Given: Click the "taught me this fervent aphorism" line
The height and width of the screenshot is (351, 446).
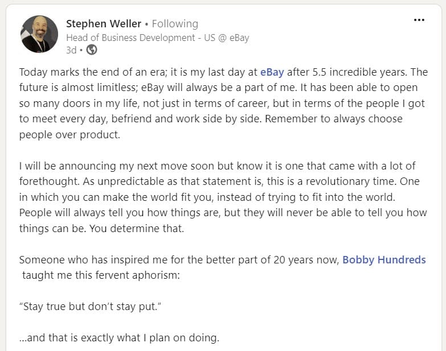Looking at the screenshot, I should (x=100, y=275).
